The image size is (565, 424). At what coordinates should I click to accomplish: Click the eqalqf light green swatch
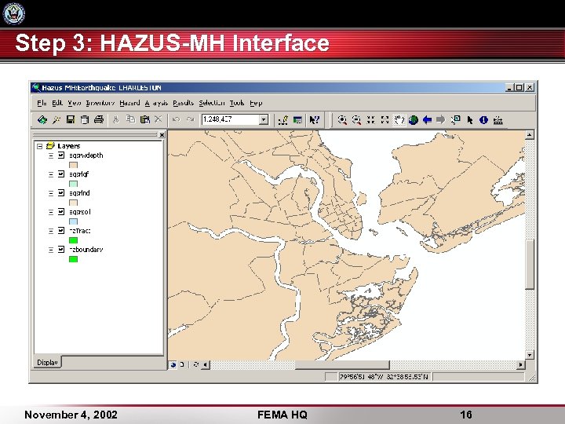pos(74,184)
